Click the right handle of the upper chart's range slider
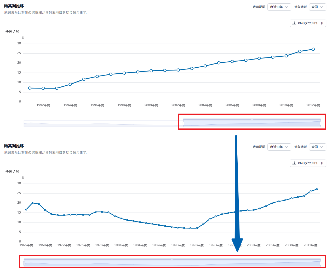The width and height of the screenshot is (332, 270). coord(320,124)
